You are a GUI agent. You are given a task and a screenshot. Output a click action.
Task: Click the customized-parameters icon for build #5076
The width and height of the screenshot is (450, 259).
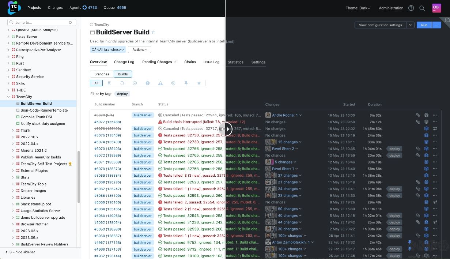[x=435, y=129]
